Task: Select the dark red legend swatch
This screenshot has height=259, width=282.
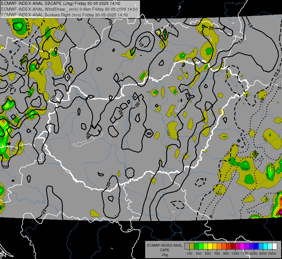Action: [233, 246]
